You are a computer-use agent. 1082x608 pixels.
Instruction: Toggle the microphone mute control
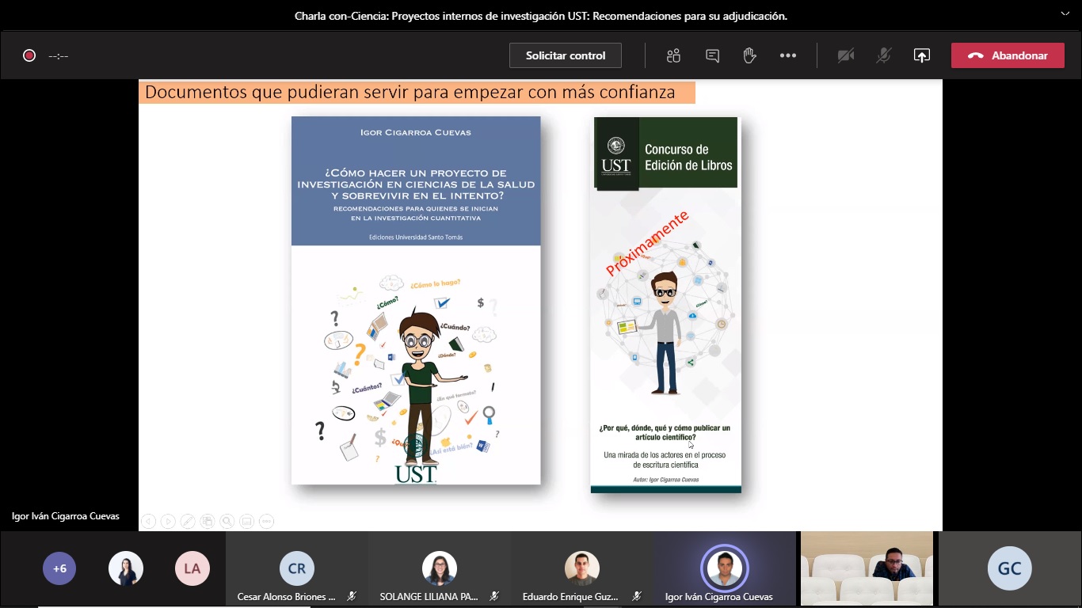[x=884, y=55]
